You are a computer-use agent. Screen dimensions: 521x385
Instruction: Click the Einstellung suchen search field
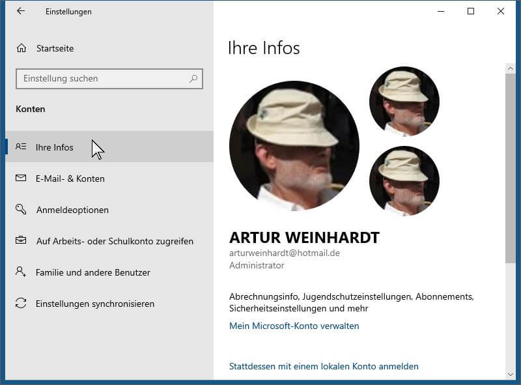click(x=109, y=79)
